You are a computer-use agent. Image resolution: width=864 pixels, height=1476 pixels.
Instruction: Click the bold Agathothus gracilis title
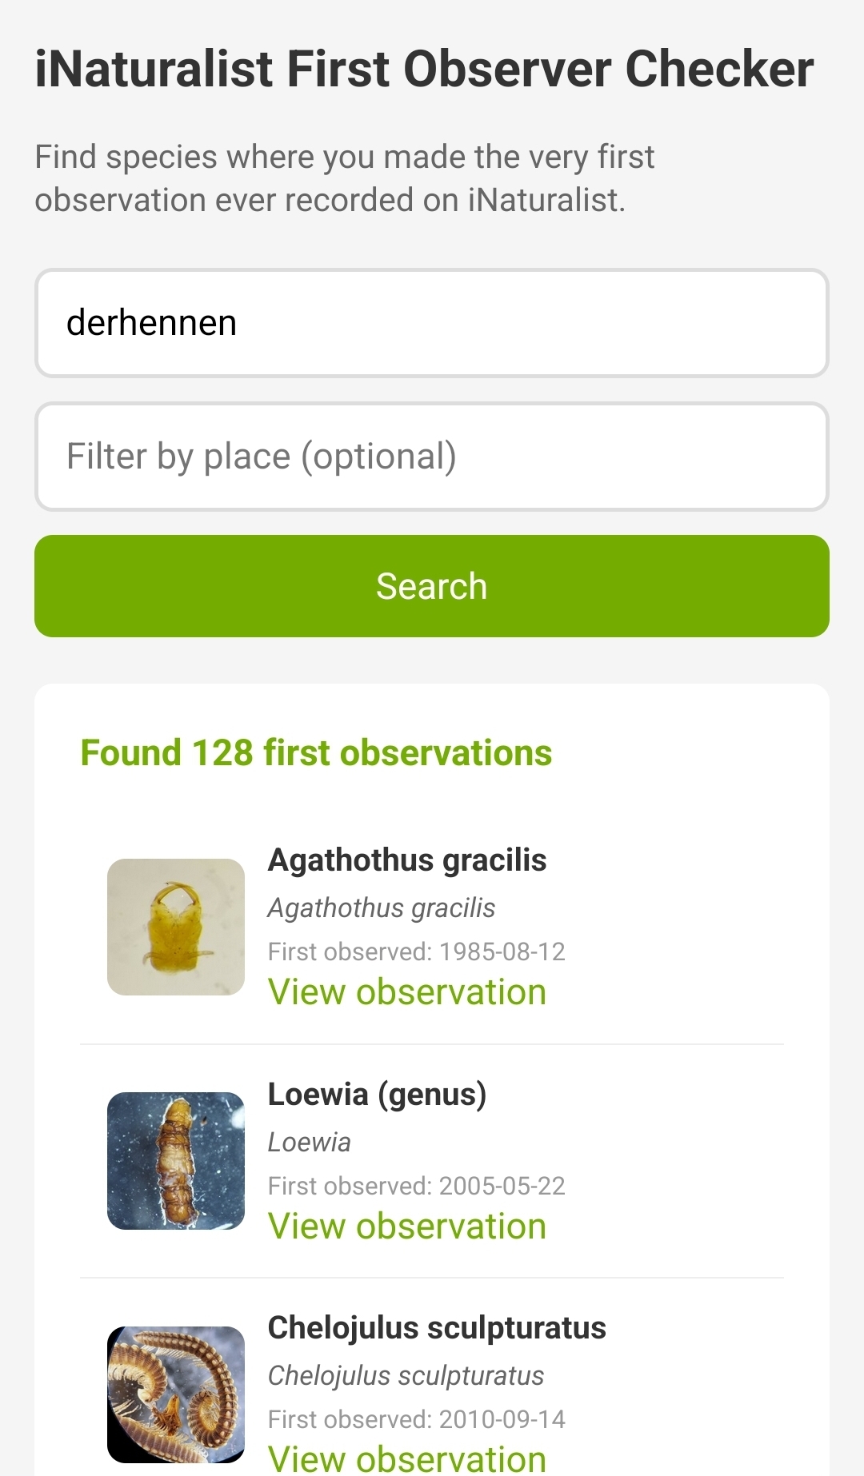pos(406,860)
